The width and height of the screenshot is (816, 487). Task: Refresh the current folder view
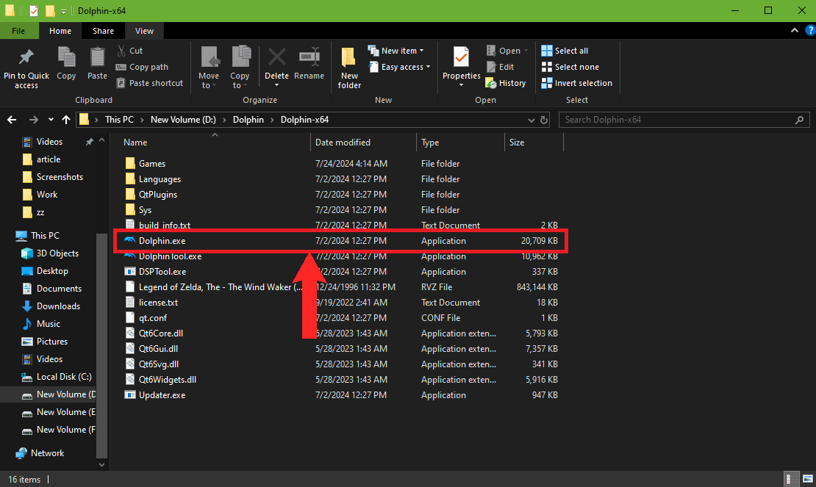(x=544, y=120)
